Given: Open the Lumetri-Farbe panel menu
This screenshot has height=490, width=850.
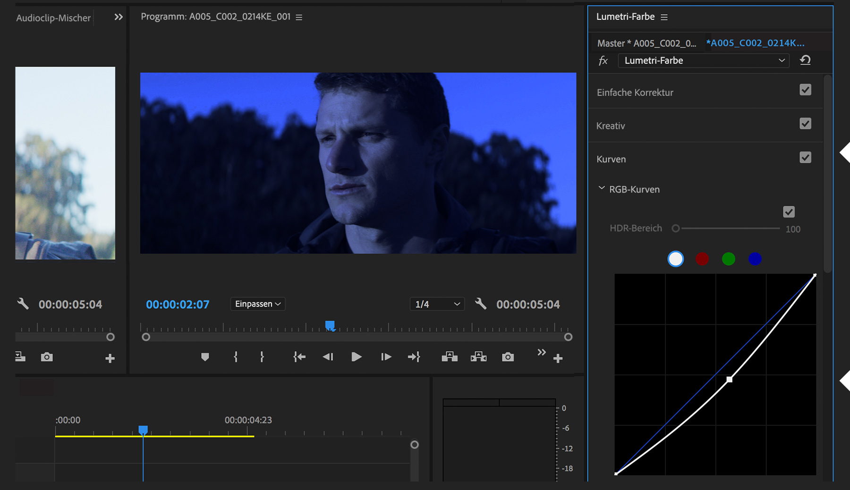Looking at the screenshot, I should click(x=664, y=17).
